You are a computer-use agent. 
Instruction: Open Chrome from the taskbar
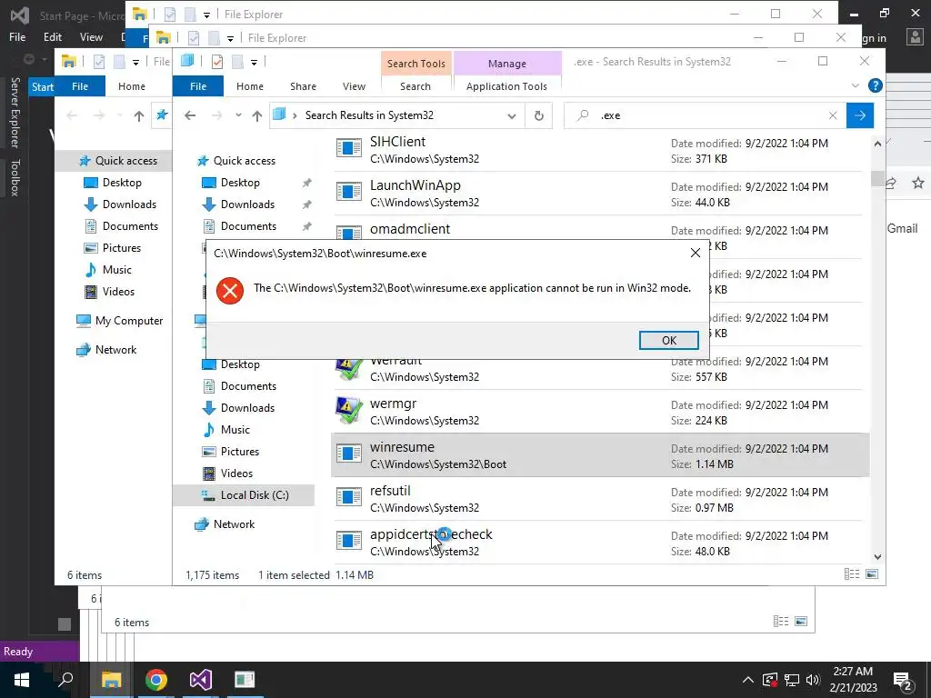(x=155, y=680)
